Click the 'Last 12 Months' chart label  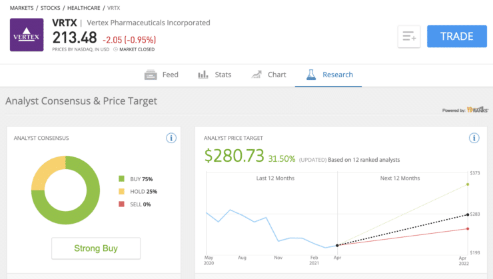pyautogui.click(x=275, y=178)
